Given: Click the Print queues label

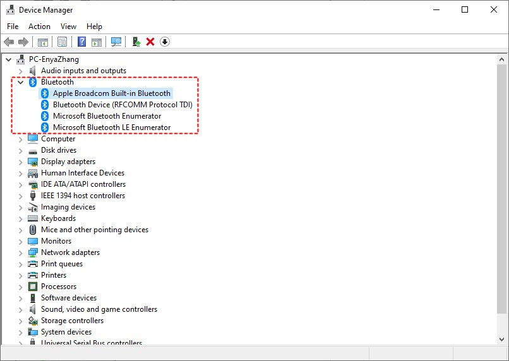Looking at the screenshot, I should coord(62,264).
